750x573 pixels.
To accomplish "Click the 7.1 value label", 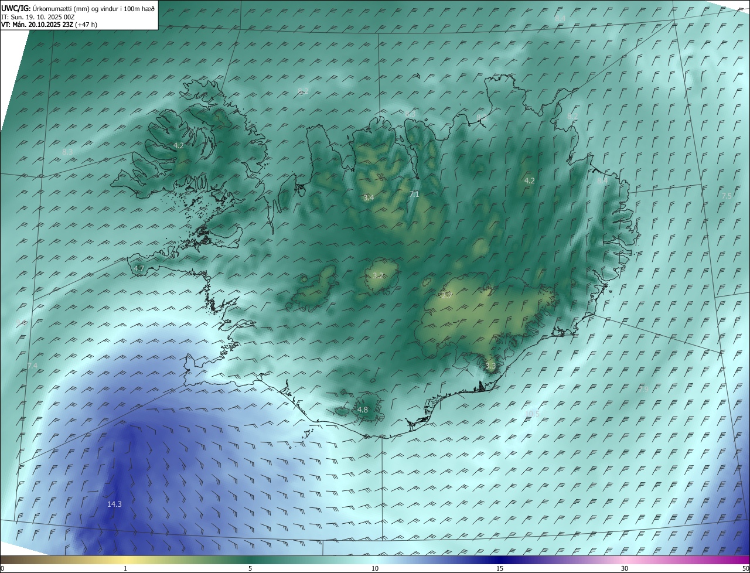I will [414, 194].
